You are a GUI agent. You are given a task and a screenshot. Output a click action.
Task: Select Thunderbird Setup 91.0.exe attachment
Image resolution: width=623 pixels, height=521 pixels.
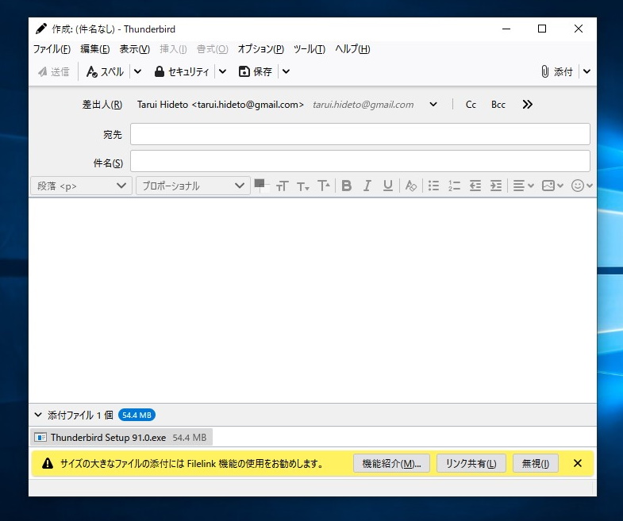pyautogui.click(x=121, y=437)
